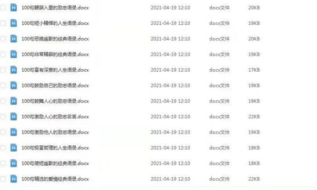Viewport: 317px width, 190px height.
Task: Click the docx文件 type cell of 100句短小精悍的人生语录
Action: [219, 23]
